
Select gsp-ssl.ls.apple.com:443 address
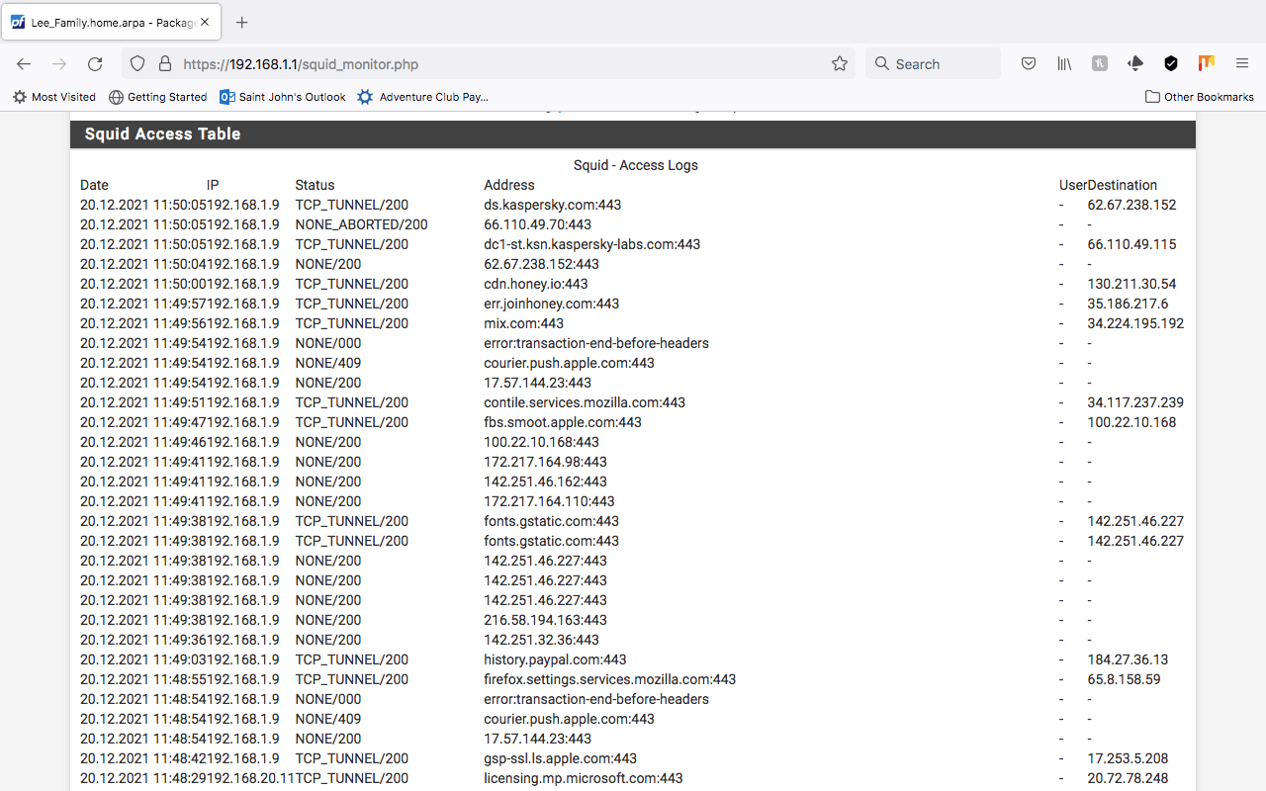click(561, 758)
